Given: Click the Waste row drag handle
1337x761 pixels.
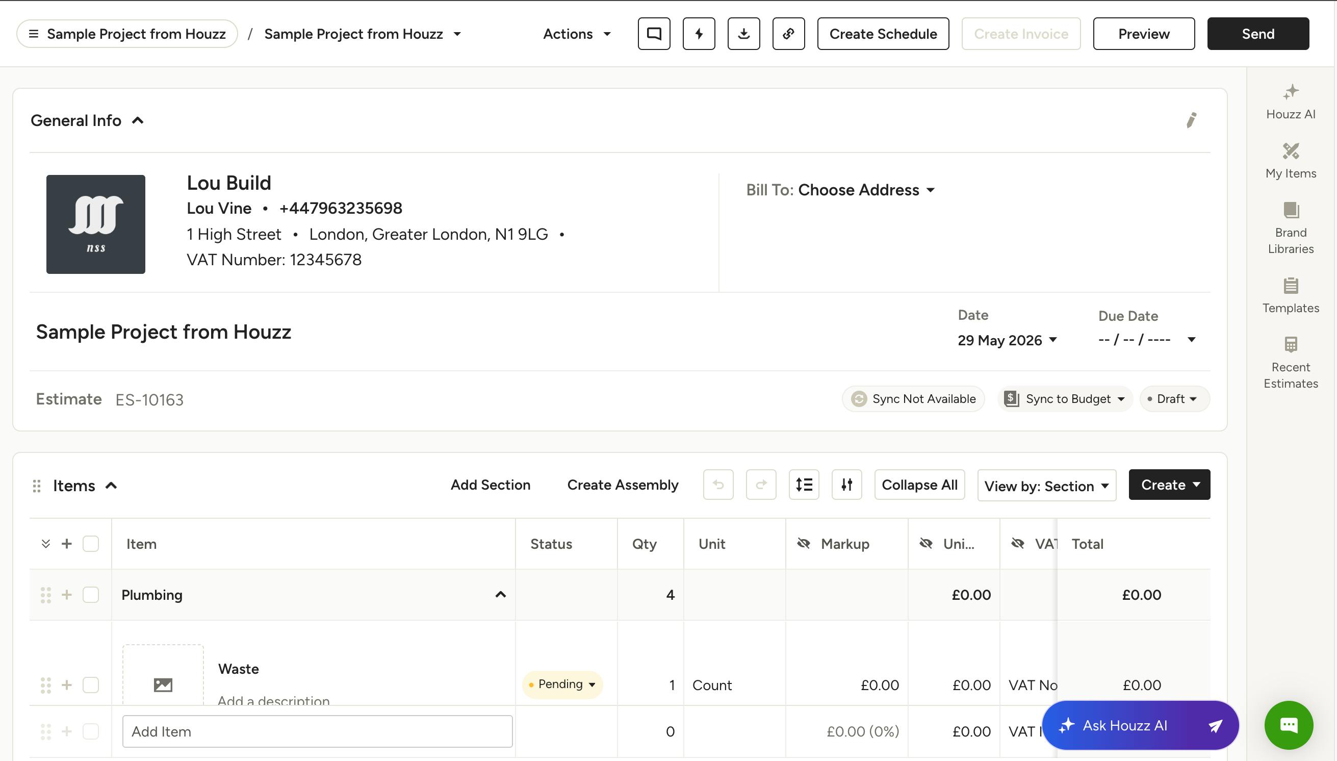Looking at the screenshot, I should coord(46,684).
